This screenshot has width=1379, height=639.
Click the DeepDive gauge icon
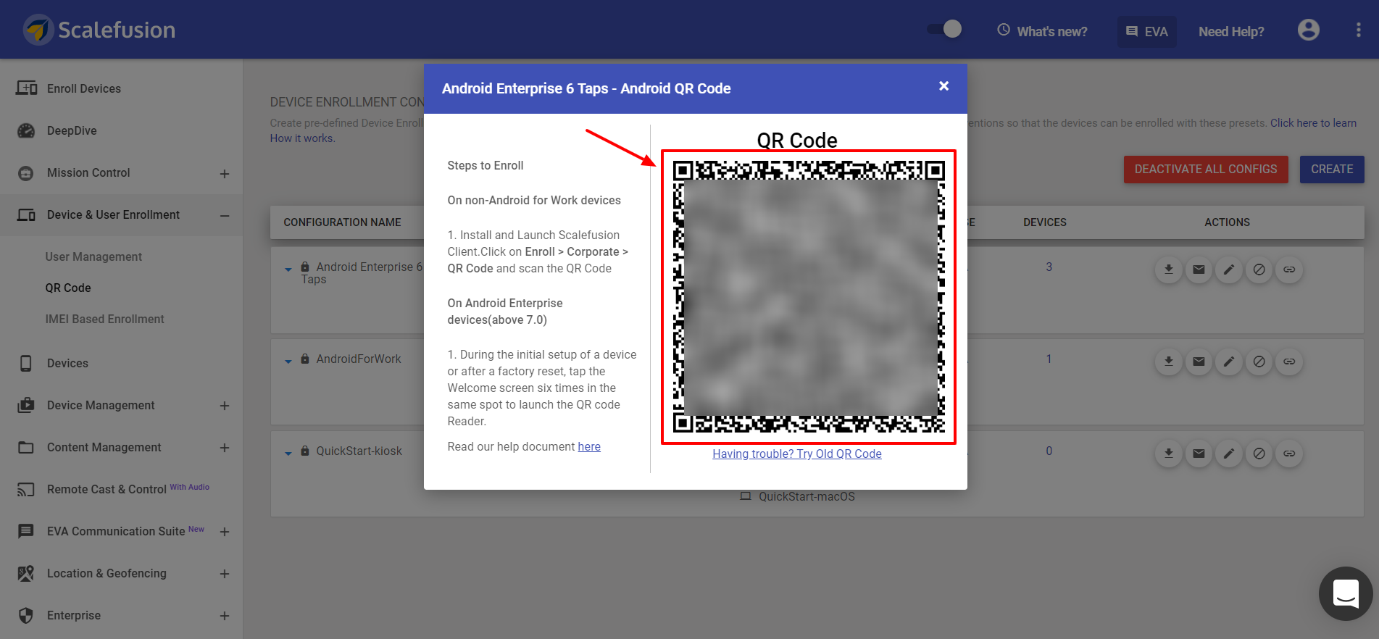coord(26,130)
